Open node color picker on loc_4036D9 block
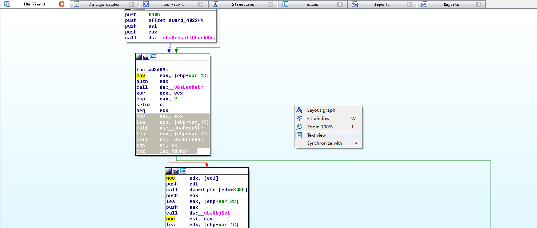 click(139, 57)
